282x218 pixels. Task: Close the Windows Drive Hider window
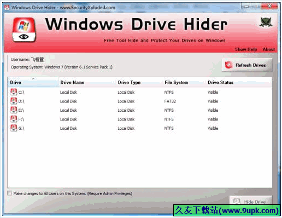(x=269, y=6)
